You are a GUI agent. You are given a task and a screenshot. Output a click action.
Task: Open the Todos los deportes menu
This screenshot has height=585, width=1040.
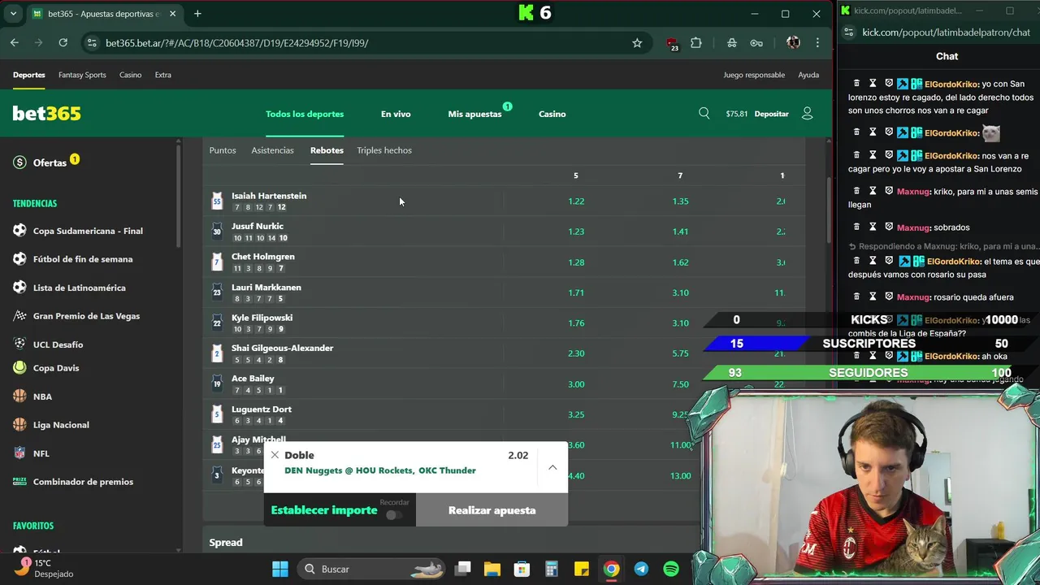pos(305,114)
